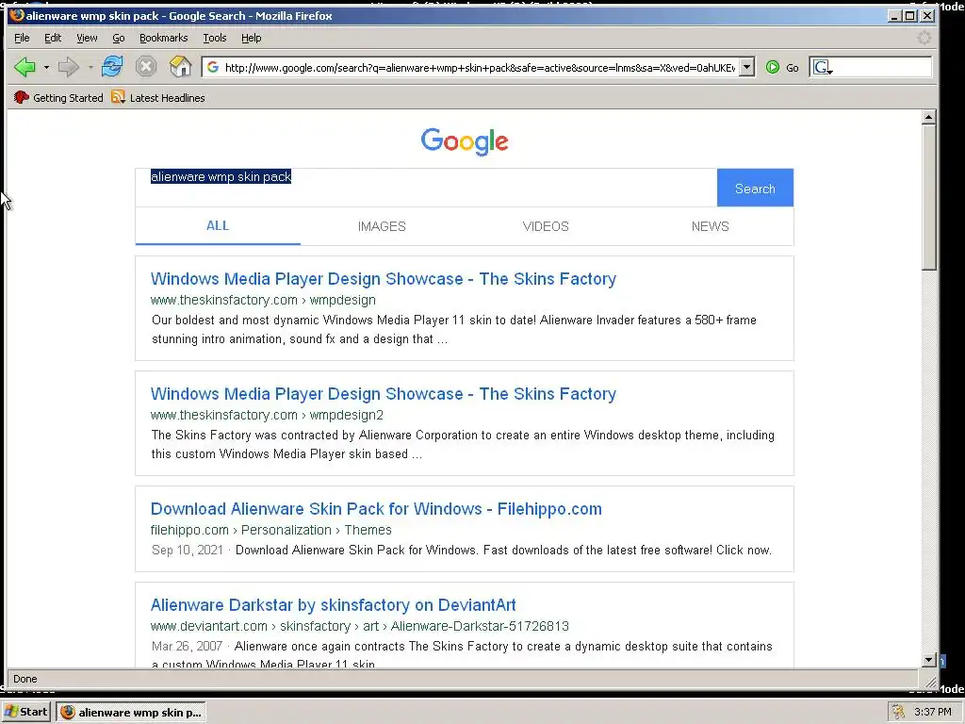
Task: Open Alienware Darkstar DeviantArt result
Action: [333, 605]
